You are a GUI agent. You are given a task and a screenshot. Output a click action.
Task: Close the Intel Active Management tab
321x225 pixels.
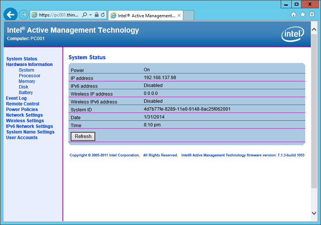(179, 15)
